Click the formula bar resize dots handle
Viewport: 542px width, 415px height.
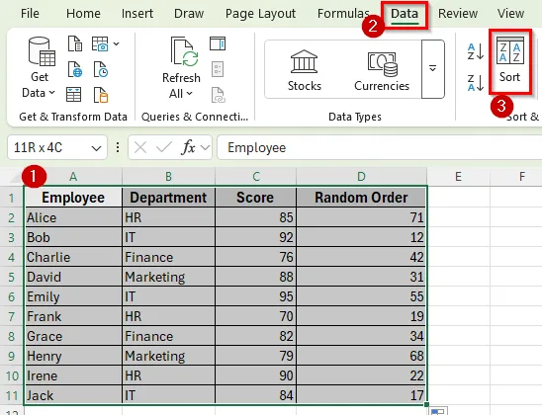coord(118,148)
